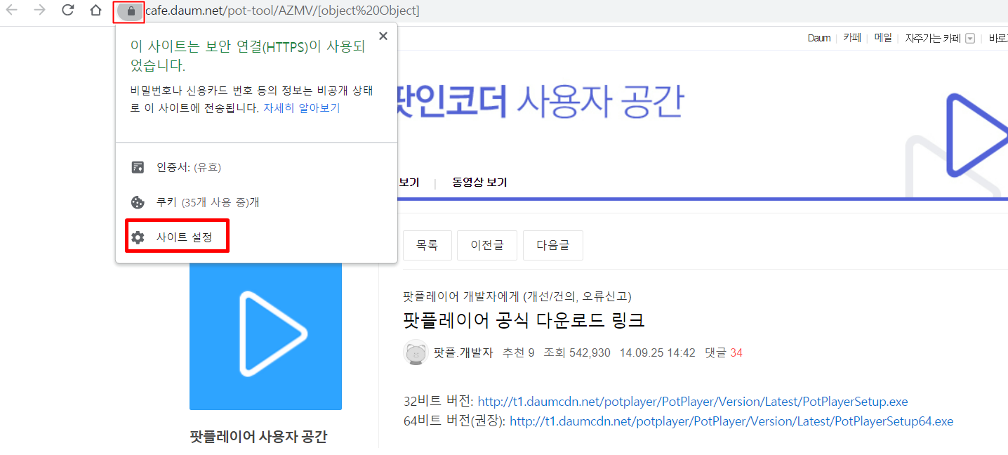Open the 64-bit PotPlayerSetup64.exe download link

click(x=731, y=421)
